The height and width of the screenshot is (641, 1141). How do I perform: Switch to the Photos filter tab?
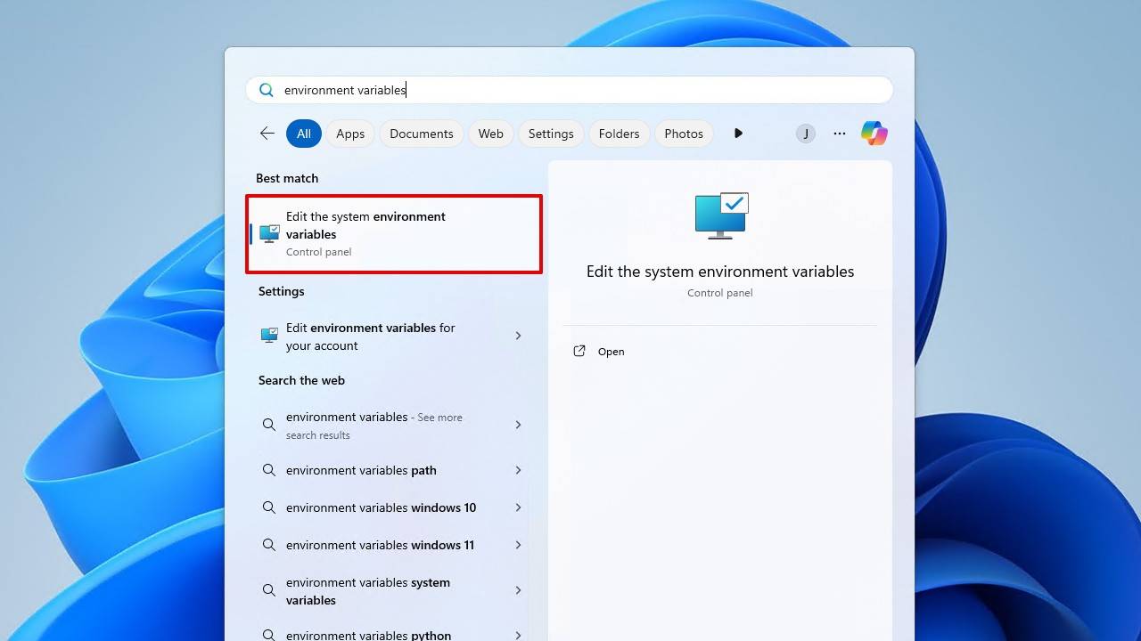pos(684,134)
